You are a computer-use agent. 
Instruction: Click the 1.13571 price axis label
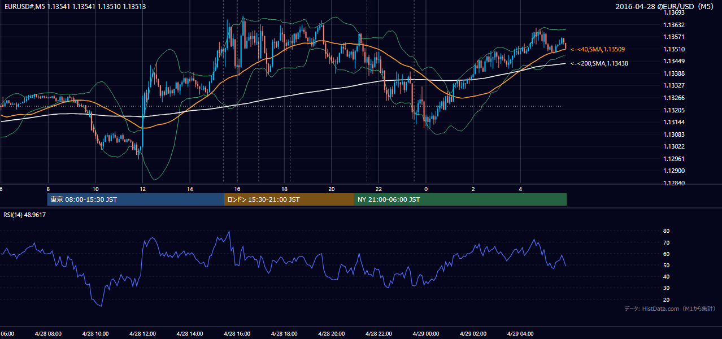675,37
